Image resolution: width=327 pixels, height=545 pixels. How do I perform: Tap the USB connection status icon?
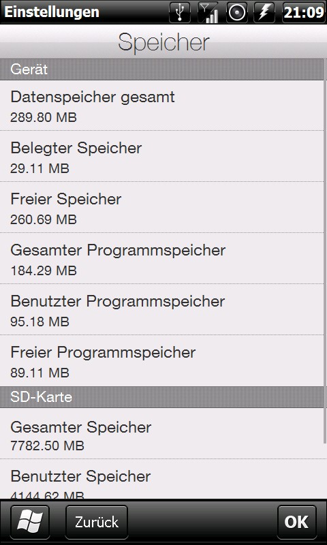[180, 12]
